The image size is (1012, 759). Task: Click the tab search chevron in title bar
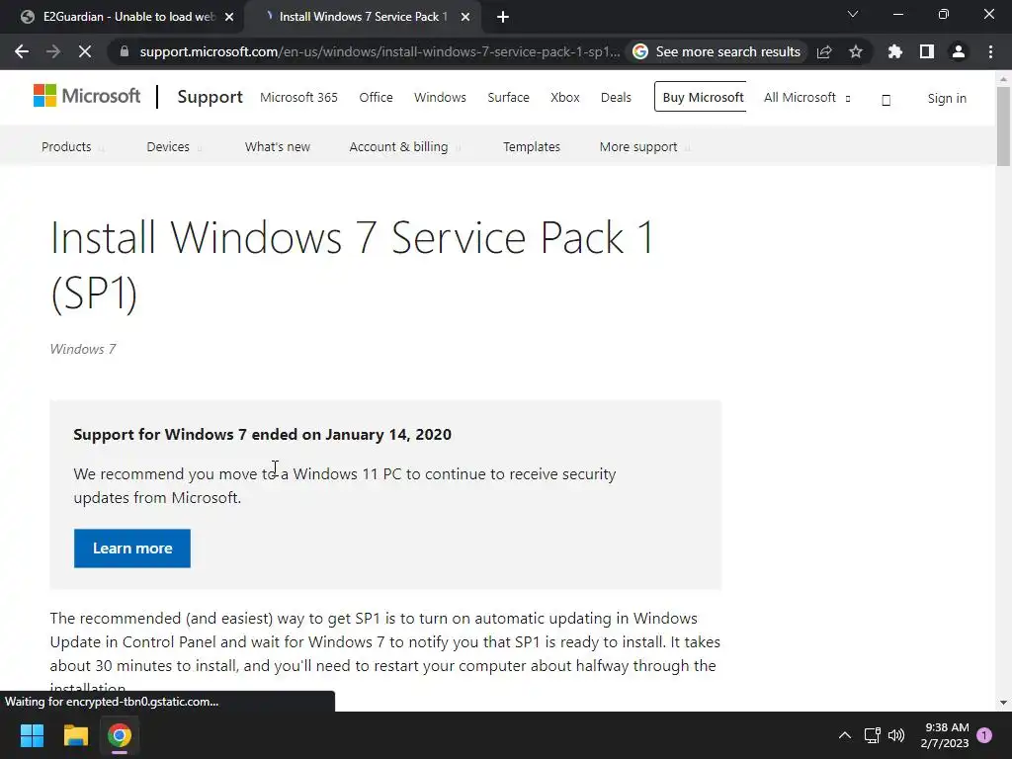(x=853, y=14)
